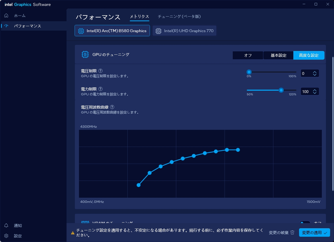Screen dimensions: 334x242
Task: Switch to チューニング (ベータ版) tab
Action: (179, 16)
